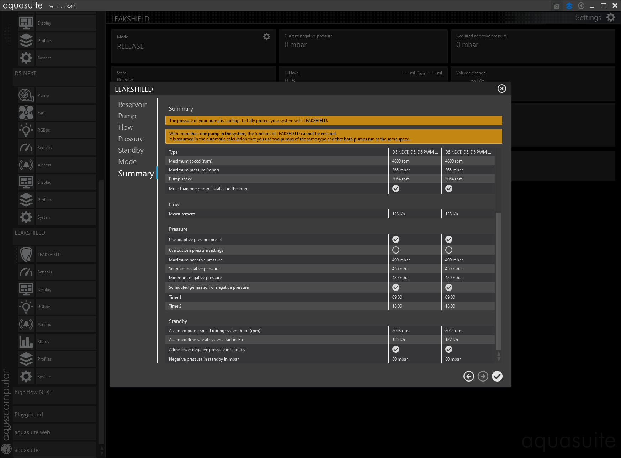This screenshot has height=458, width=621.
Task: Click the screenshot camera icon in title bar
Action: (x=556, y=6)
